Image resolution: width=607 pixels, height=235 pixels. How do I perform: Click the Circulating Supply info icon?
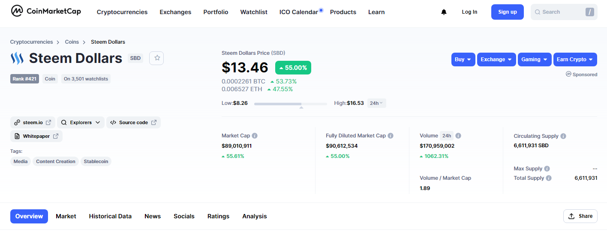tap(563, 136)
